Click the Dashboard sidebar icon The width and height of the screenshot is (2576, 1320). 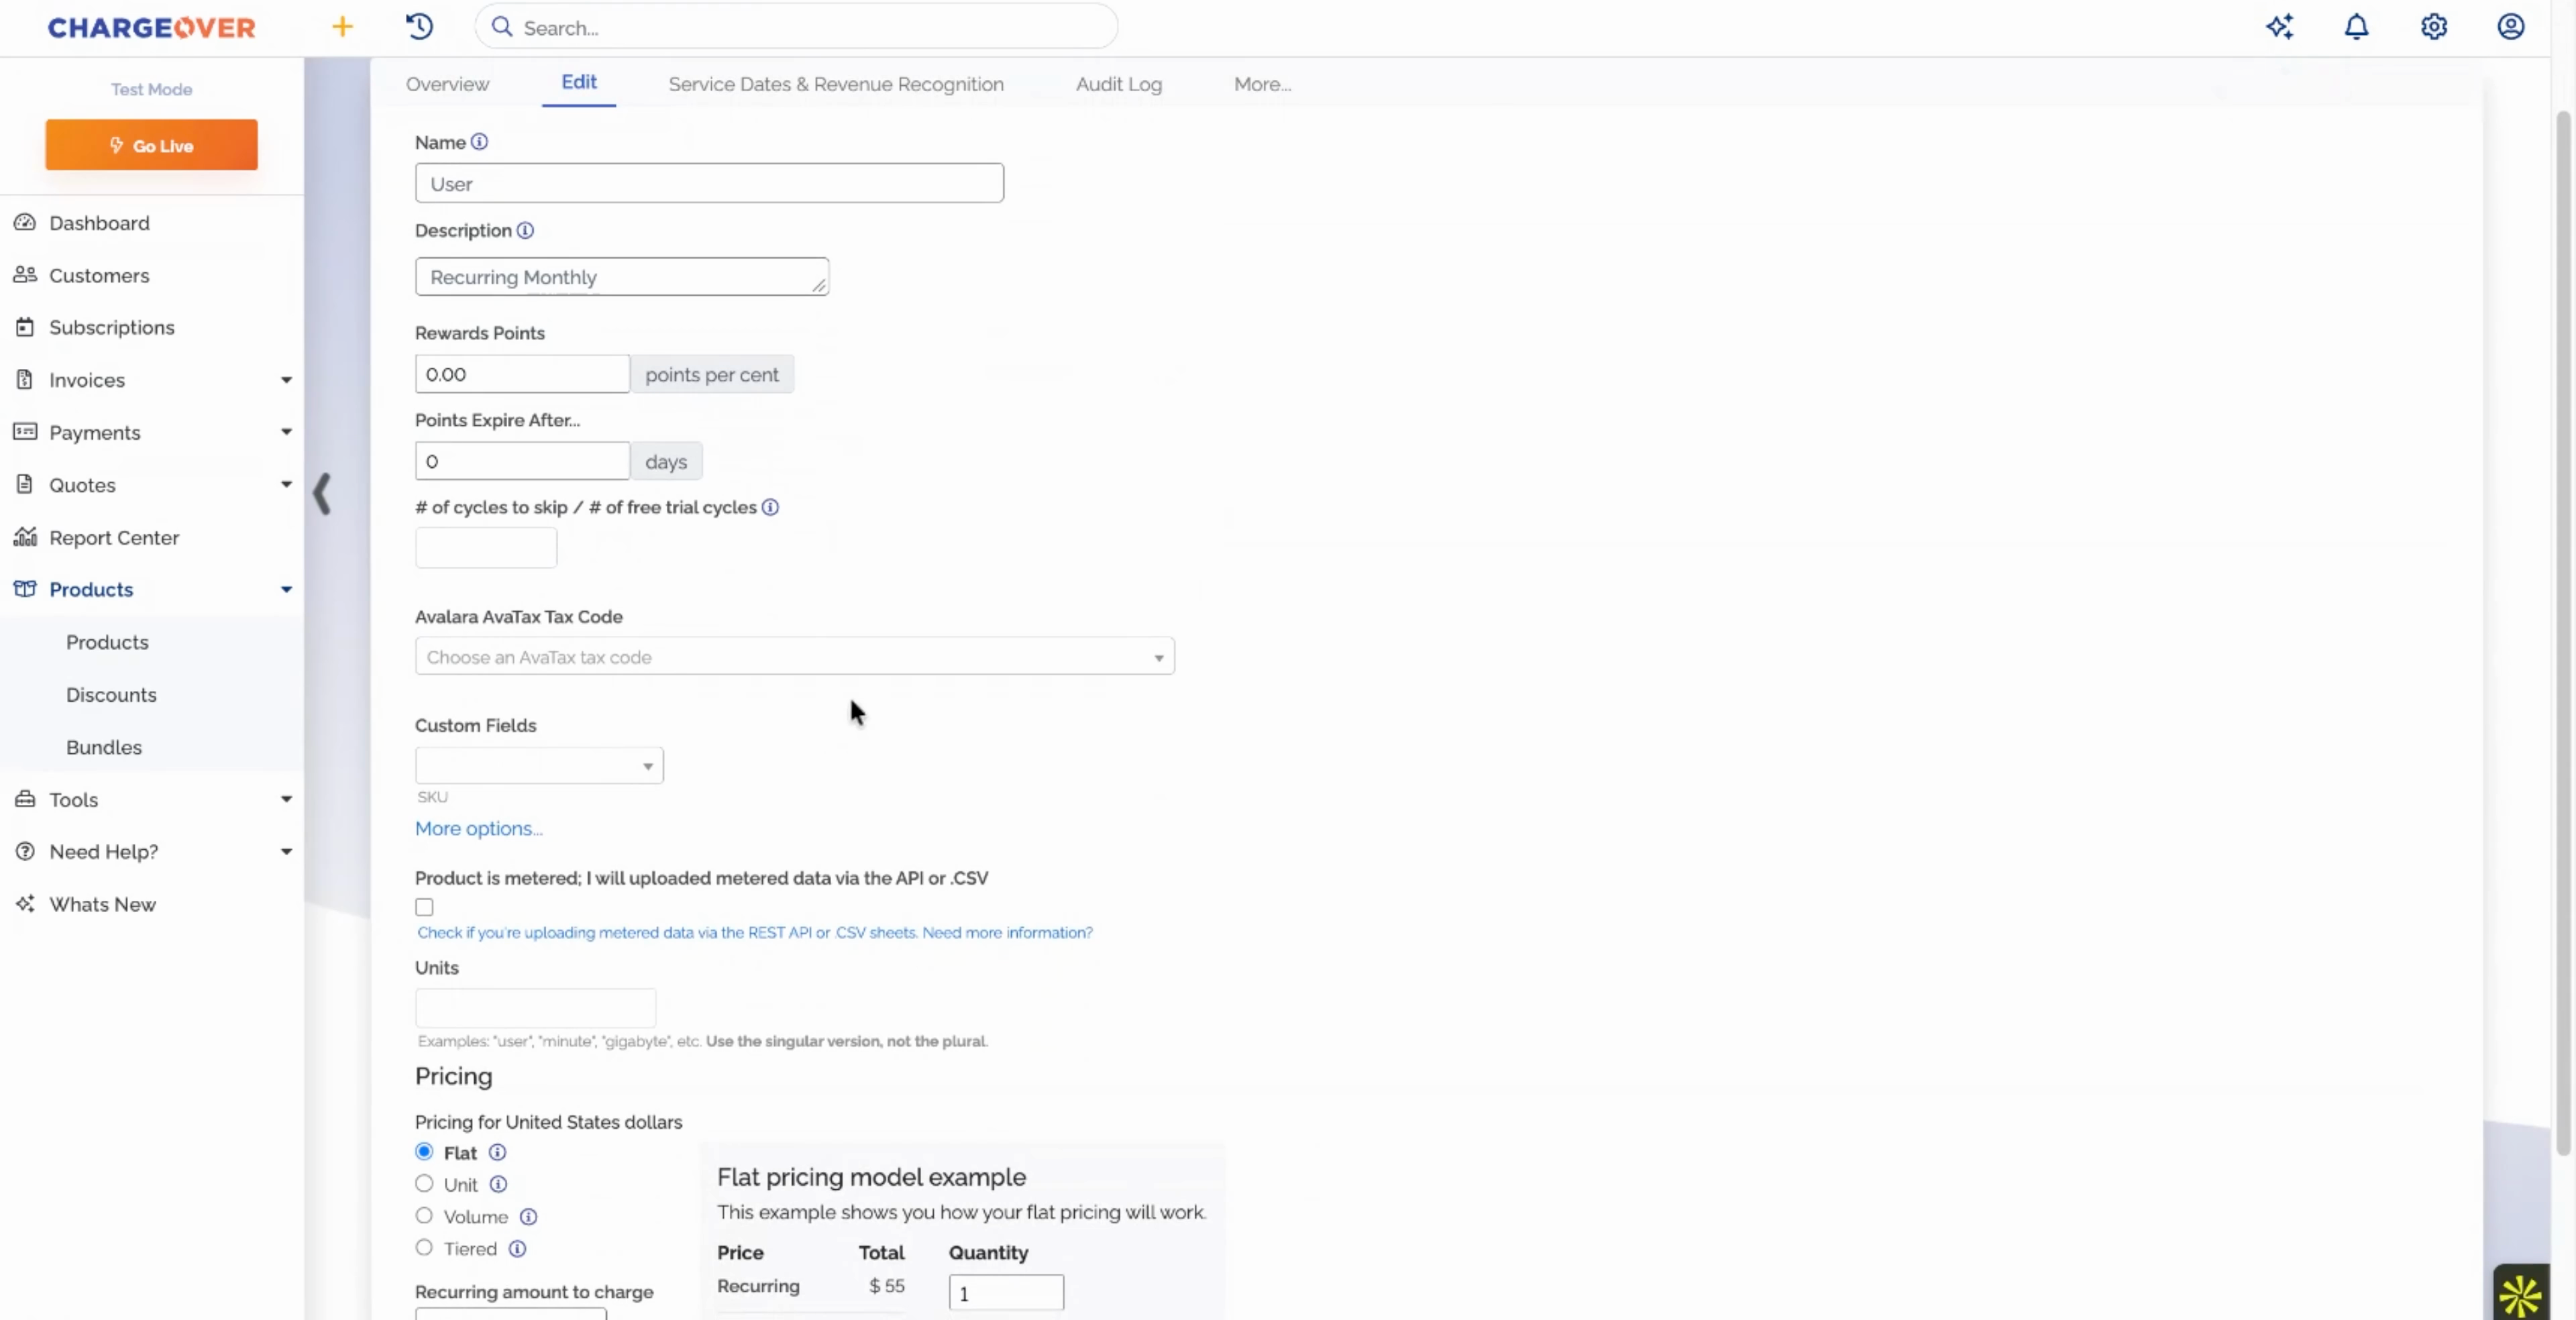click(x=25, y=222)
